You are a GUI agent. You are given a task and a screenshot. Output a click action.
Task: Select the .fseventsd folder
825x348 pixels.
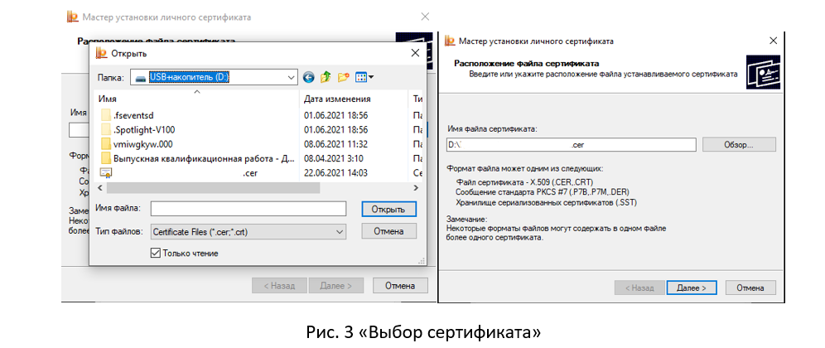(133, 115)
